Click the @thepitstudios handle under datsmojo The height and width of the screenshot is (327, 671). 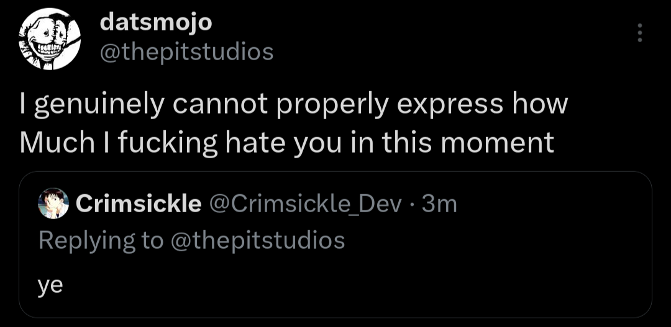click(x=186, y=52)
